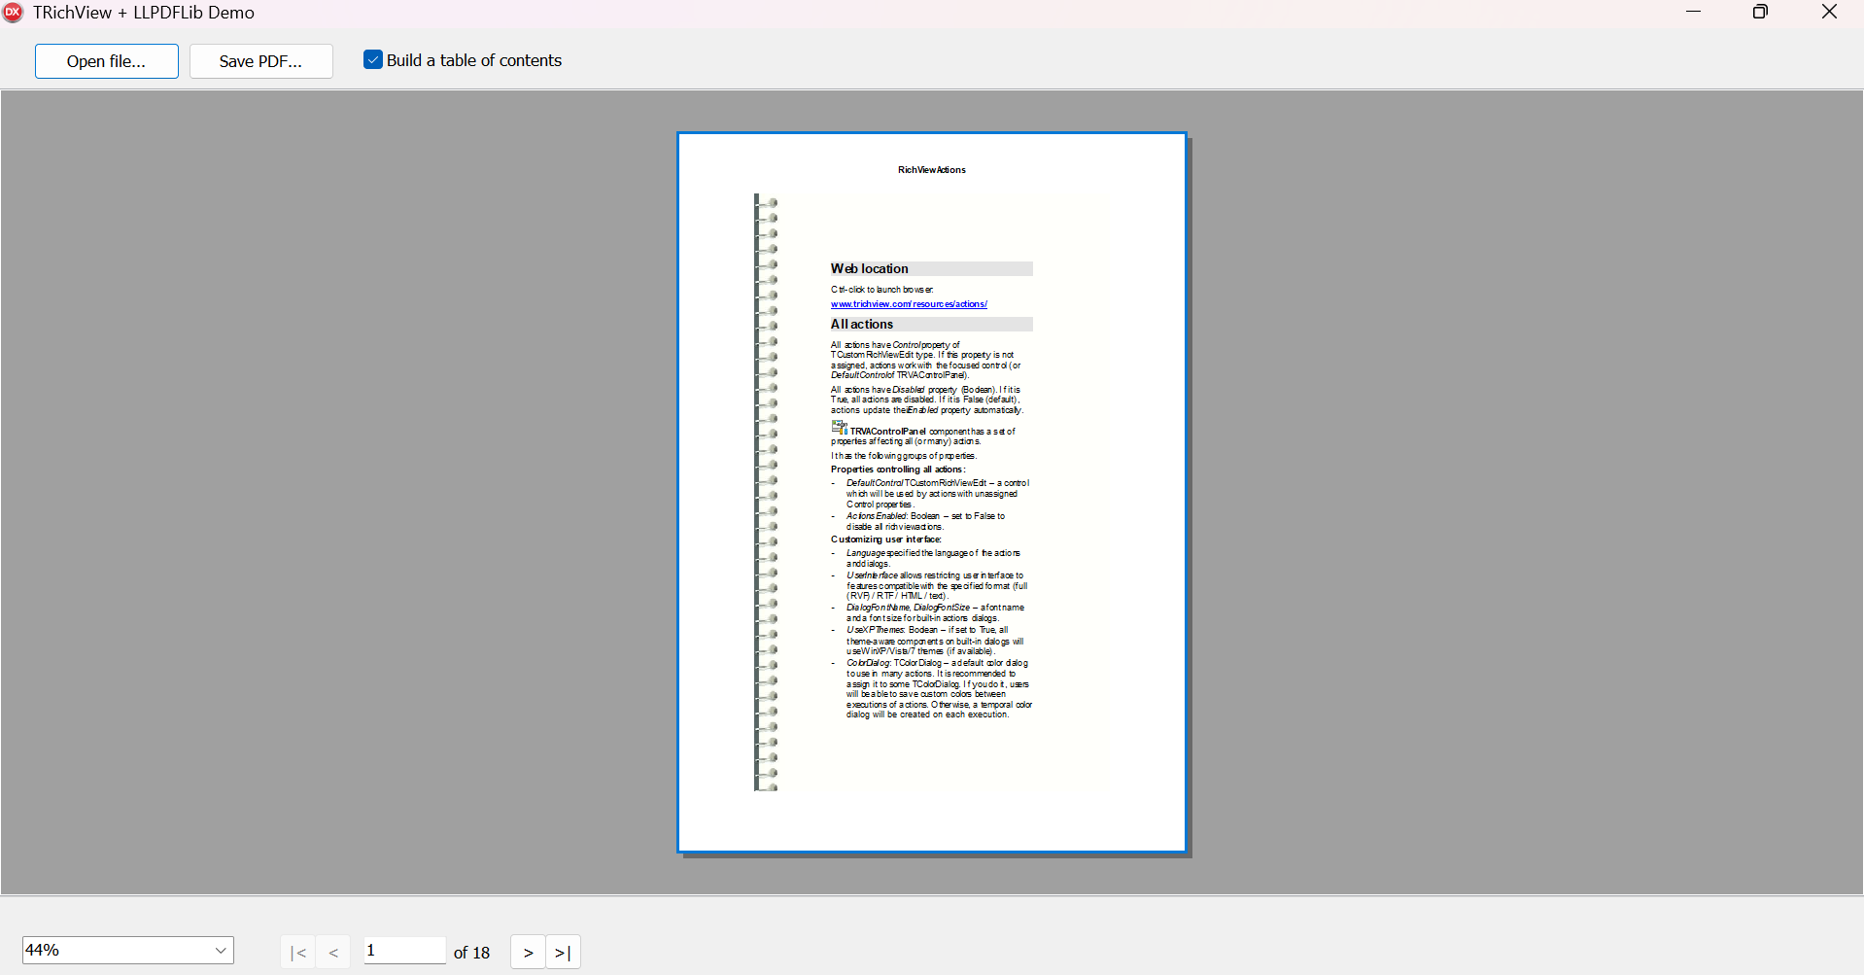Restore down the demo window
The image size is (1864, 975).
(1760, 12)
